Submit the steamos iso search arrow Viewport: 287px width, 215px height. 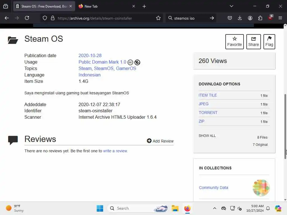click(212, 18)
